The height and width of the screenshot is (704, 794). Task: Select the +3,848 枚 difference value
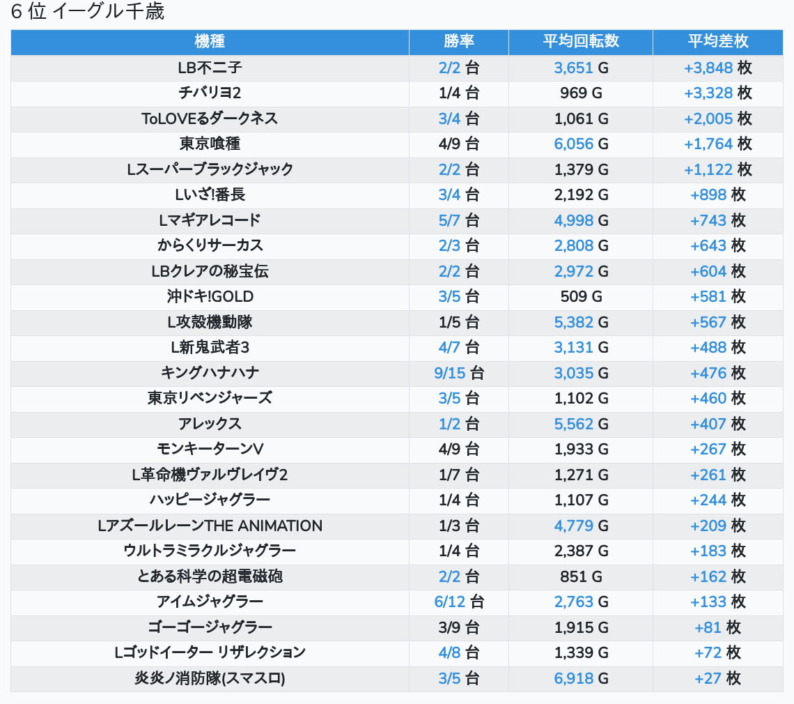[x=717, y=68]
